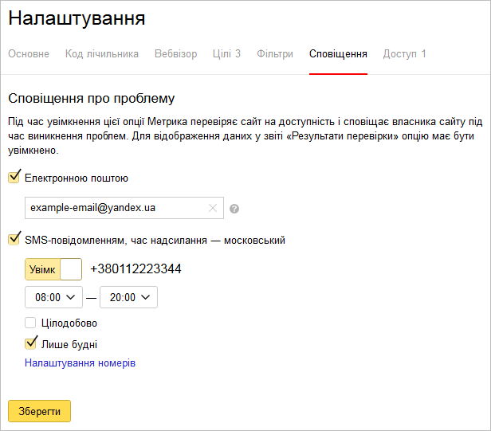
Task: Open the Доступ 1 tab
Action: click(x=405, y=54)
